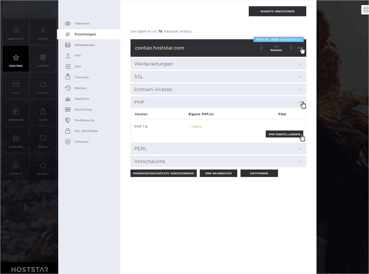Screen dimensions: 369x274
Task: Open Cronjobs menu item
Action: 81,77
